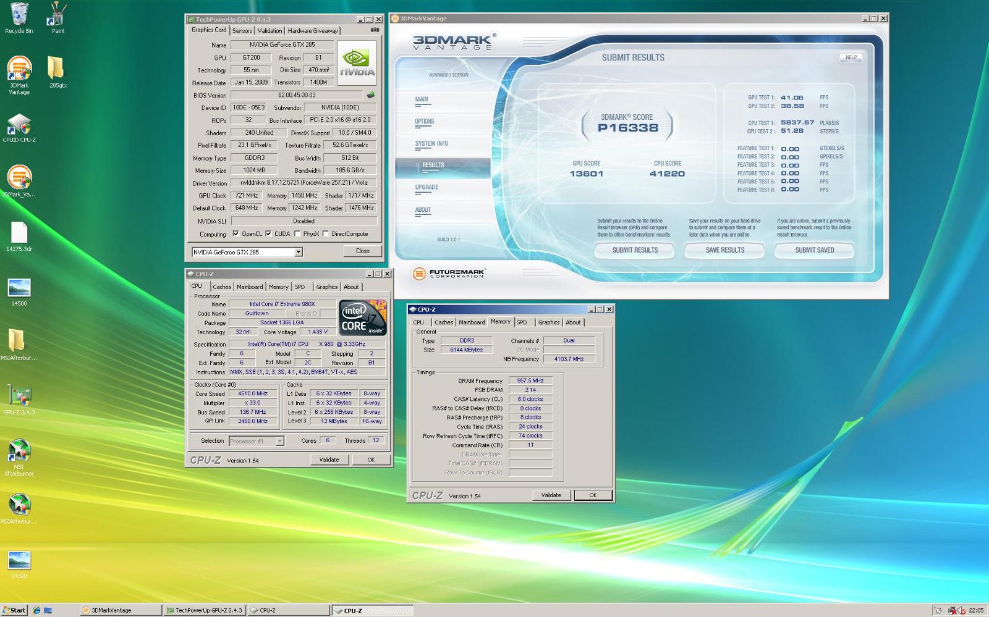Viewport: 989px width, 617px height.
Task: Open the CPUID CPU-Z desktop shortcut
Action: (x=19, y=128)
